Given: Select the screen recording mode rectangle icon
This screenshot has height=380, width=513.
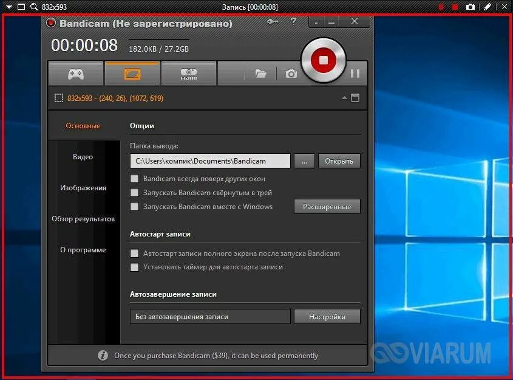Looking at the screenshot, I should (132, 74).
